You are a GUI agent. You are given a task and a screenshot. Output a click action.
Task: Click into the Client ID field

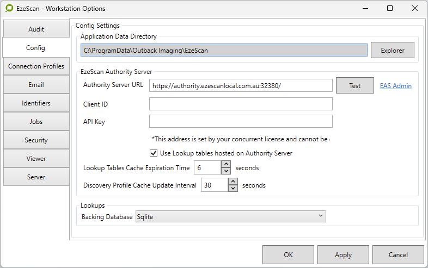240,104
